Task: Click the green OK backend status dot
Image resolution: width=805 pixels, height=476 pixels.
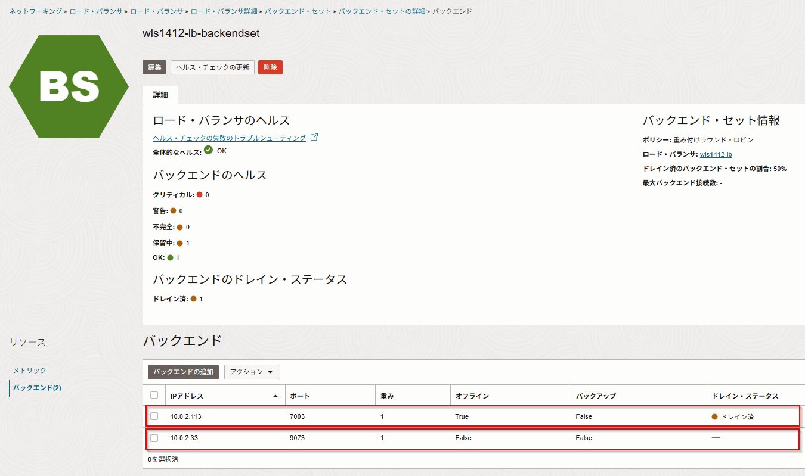Action: coord(170,257)
